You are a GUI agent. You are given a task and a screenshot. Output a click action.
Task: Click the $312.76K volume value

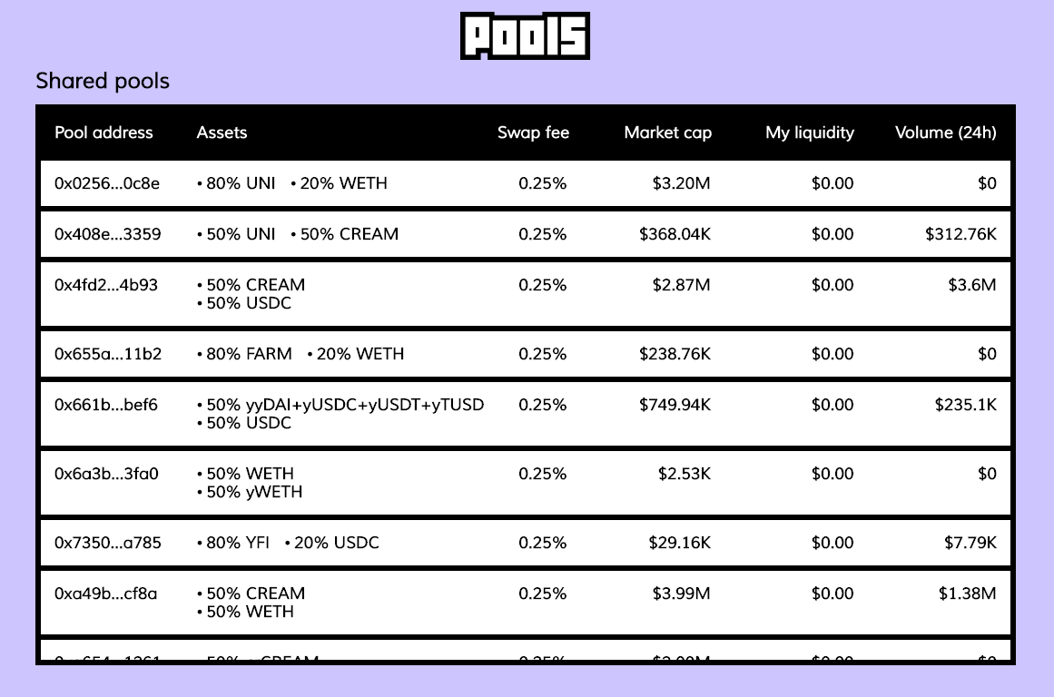960,234
